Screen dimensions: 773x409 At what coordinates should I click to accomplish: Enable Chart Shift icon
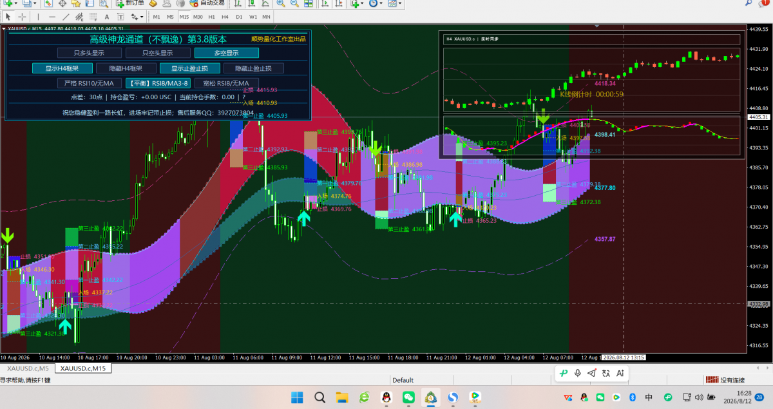(x=339, y=5)
